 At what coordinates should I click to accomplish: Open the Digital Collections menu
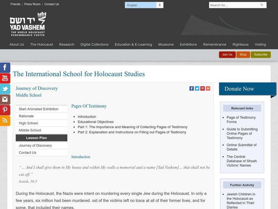pyautogui.click(x=95, y=45)
